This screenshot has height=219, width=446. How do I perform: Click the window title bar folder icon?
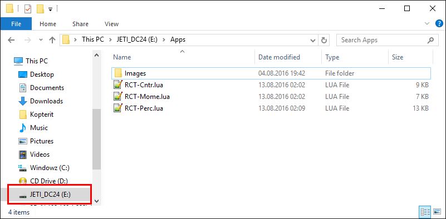(x=9, y=9)
